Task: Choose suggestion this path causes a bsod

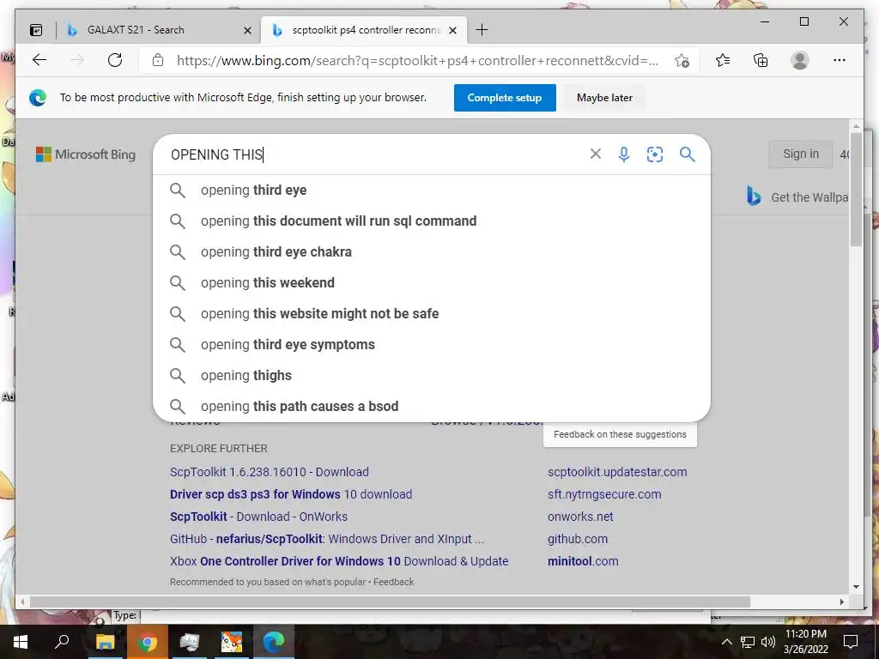Action: coord(431,406)
